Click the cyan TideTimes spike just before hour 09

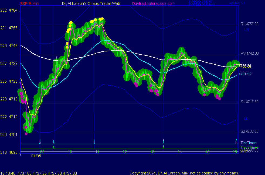coord(40,141)
